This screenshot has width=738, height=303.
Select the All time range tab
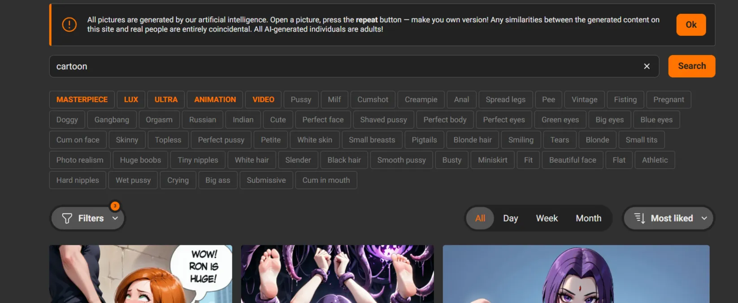coord(480,218)
